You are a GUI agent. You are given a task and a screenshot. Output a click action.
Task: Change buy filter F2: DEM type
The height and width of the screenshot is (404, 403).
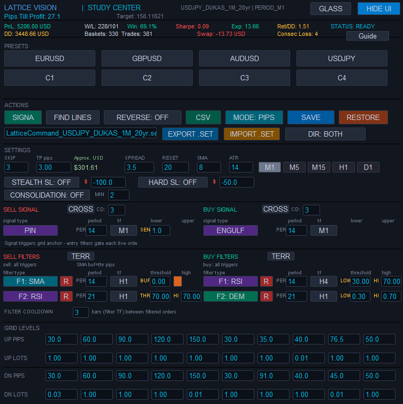pyautogui.click(x=230, y=296)
